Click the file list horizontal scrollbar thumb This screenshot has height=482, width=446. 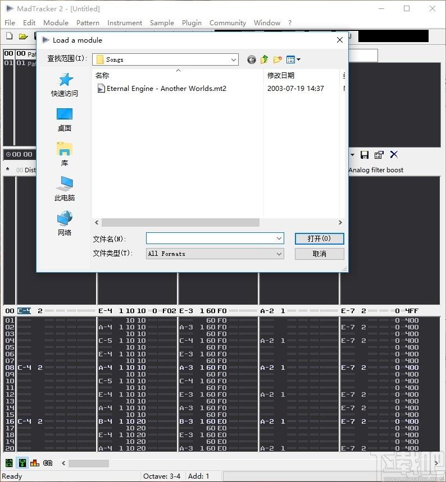pos(180,222)
